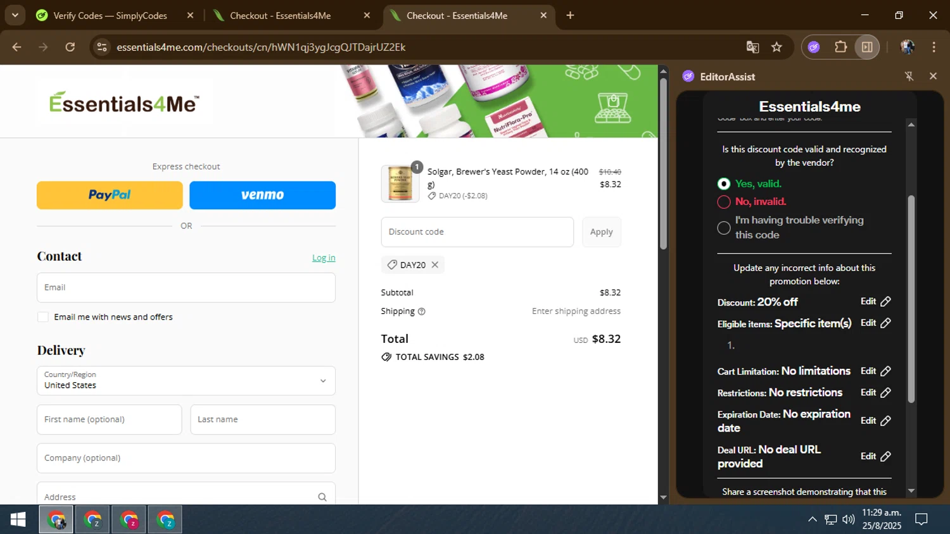Viewport: 950px width, 534px height.
Task: Open the Windows Start menu
Action: tap(18, 519)
